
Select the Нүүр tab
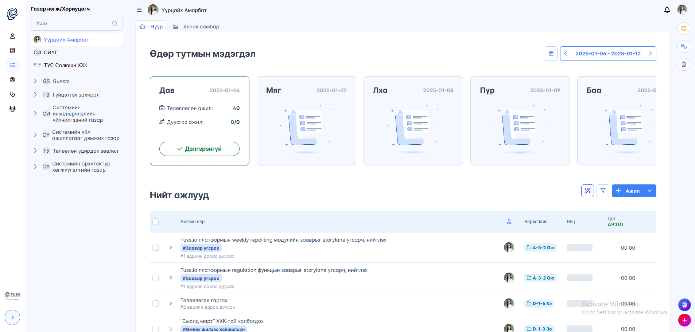[x=152, y=27]
